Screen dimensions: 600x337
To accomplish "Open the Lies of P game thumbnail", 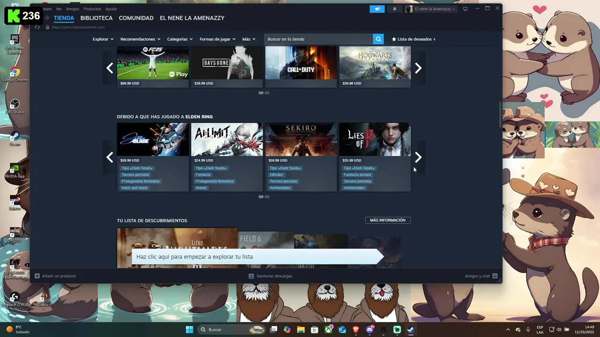I will (x=375, y=139).
